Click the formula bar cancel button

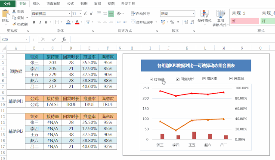pyautogui.click(x=43, y=39)
